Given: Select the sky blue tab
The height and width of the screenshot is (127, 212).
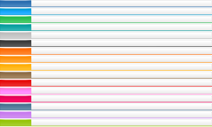Looking at the screenshot, I should pyautogui.click(x=16, y=12).
